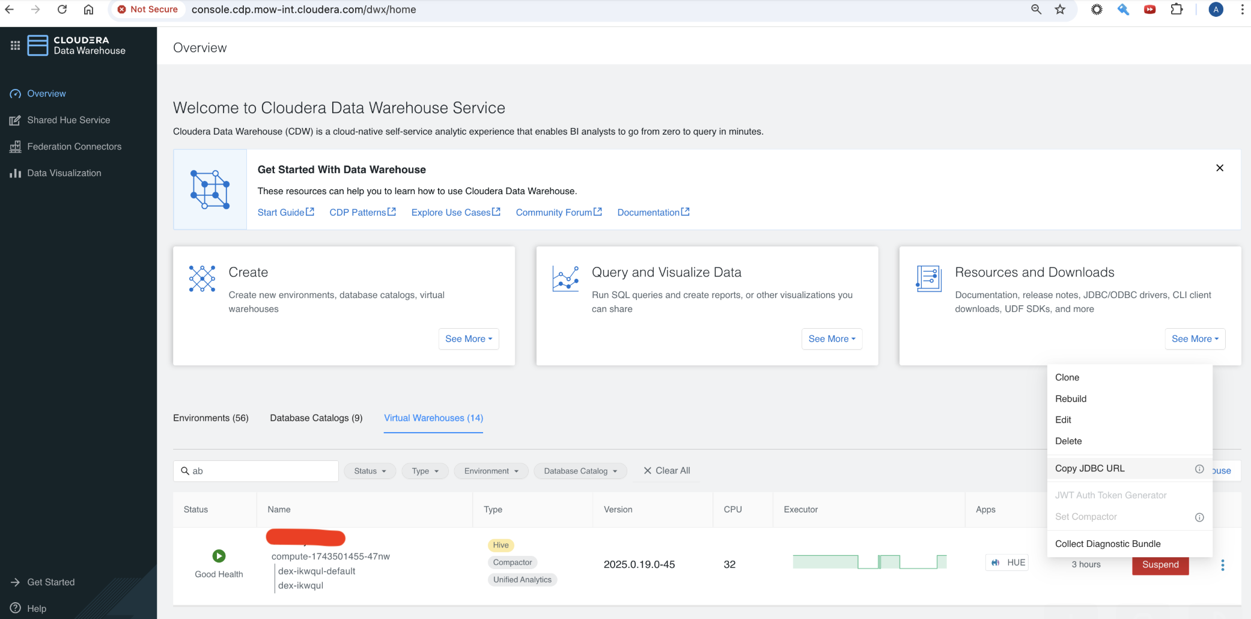Viewport: 1251px width, 619px height.
Task: Bookmark the page with the star icon
Action: click(x=1061, y=10)
